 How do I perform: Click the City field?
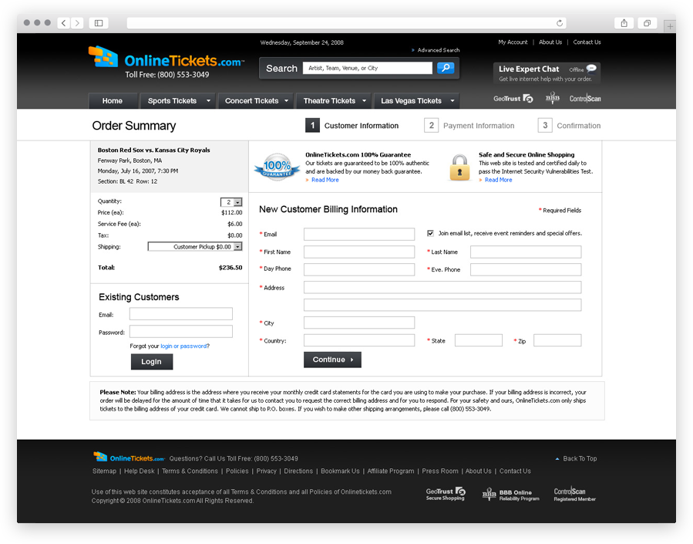click(x=359, y=323)
